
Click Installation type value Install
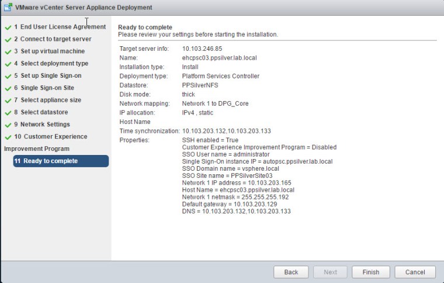[x=190, y=67]
